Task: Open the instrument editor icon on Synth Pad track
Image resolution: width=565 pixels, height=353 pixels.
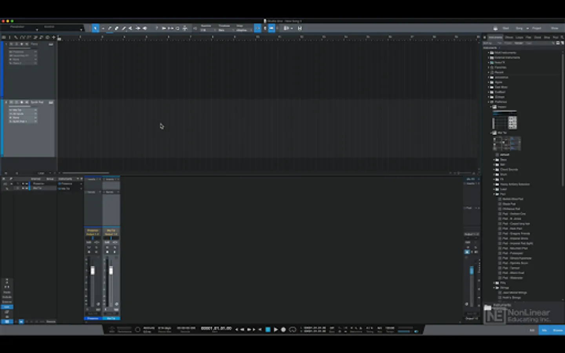Action: pyautogui.click(x=51, y=102)
